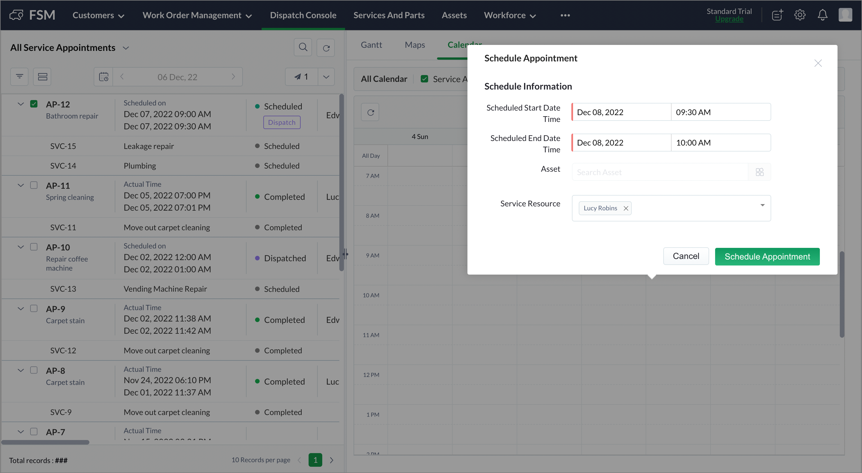
Task: Refresh the service appointments list
Action: pos(326,48)
